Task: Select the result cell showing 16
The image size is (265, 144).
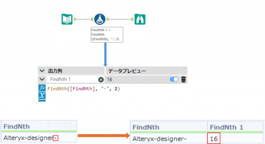Action: [214, 139]
